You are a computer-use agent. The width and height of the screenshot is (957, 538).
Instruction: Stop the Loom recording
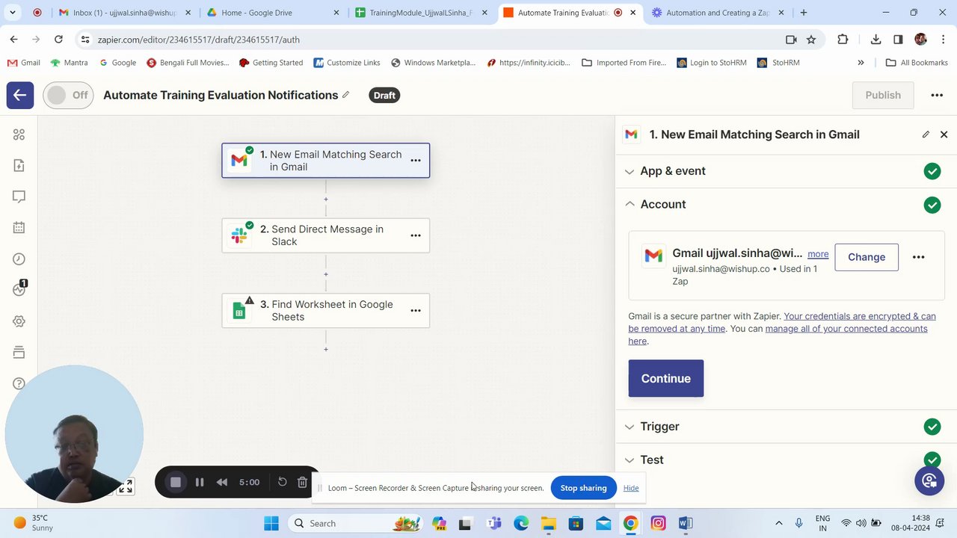[x=176, y=483]
